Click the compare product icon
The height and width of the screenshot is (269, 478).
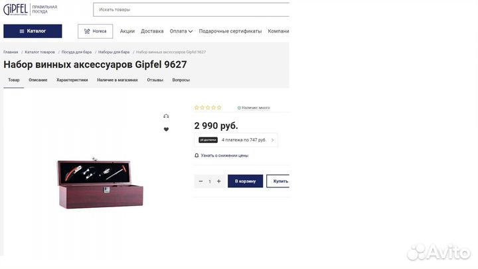(x=166, y=116)
